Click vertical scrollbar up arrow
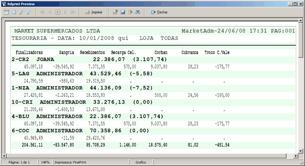The image size is (305, 166). point(301,20)
